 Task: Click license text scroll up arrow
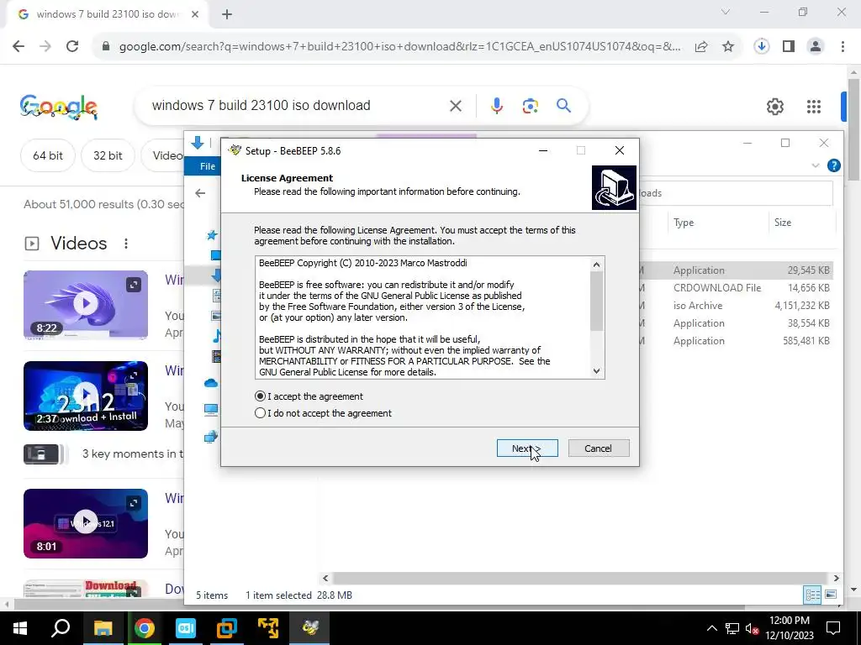point(597,265)
